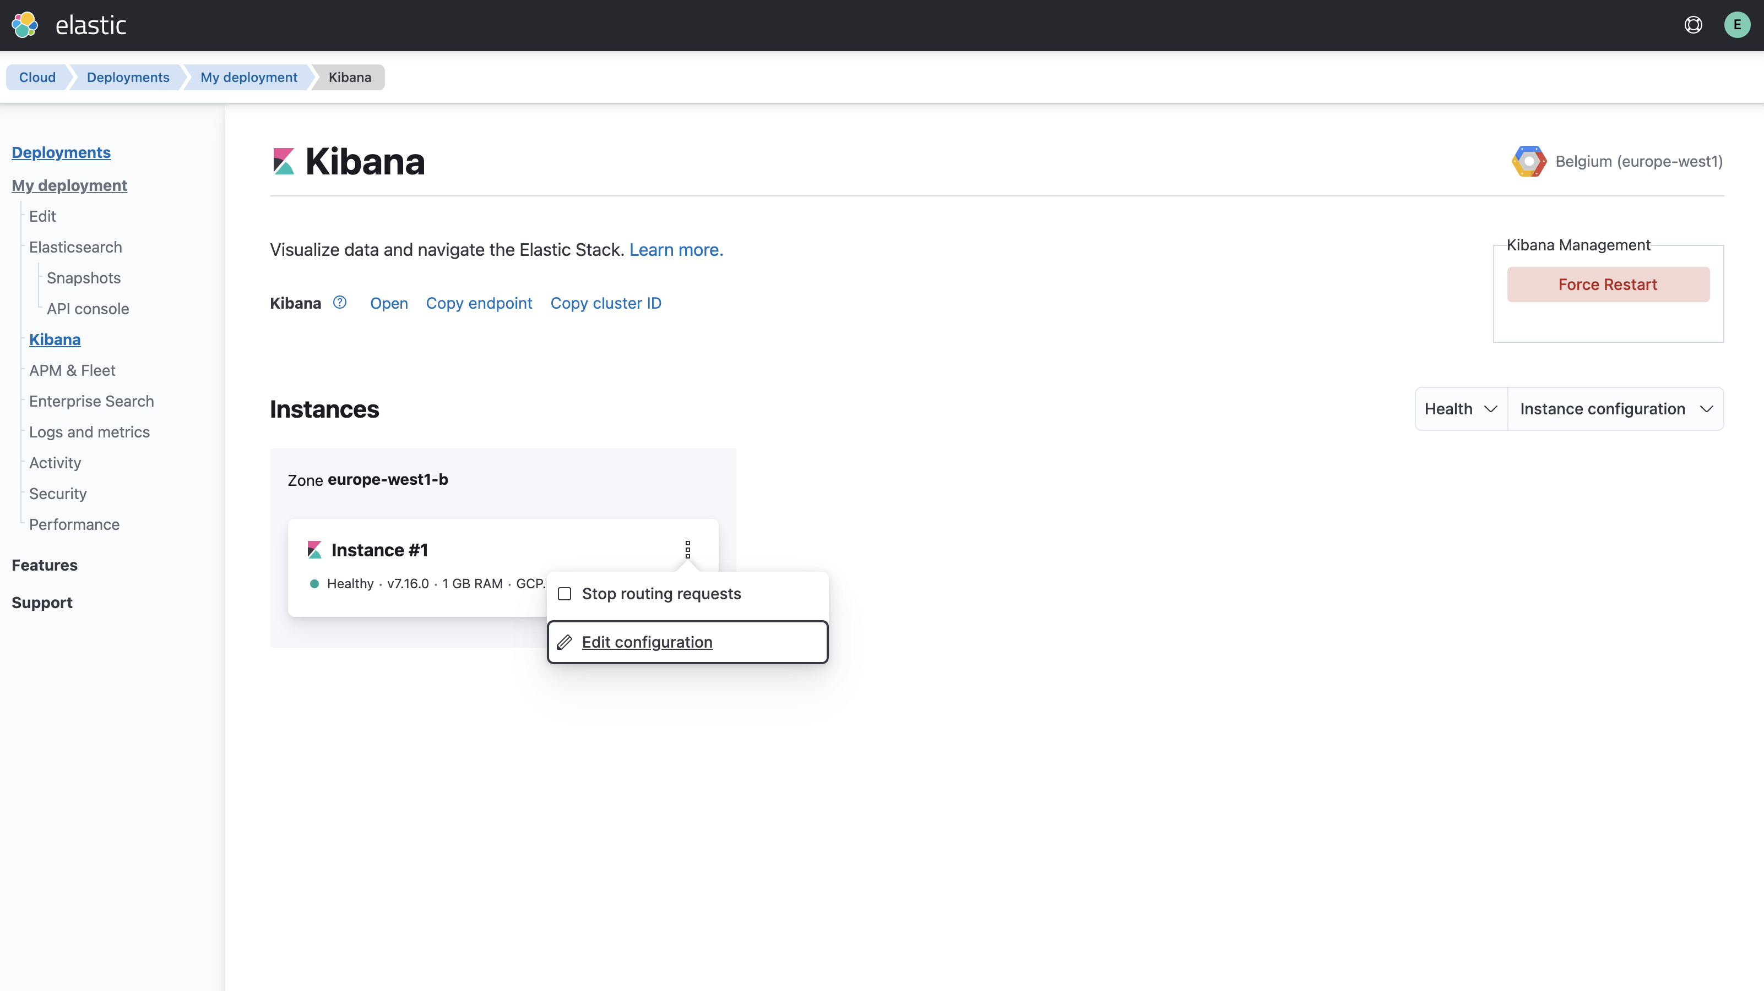Open Kibana via the Open link
Viewport: 1764px width, 991px height.
pyautogui.click(x=389, y=303)
